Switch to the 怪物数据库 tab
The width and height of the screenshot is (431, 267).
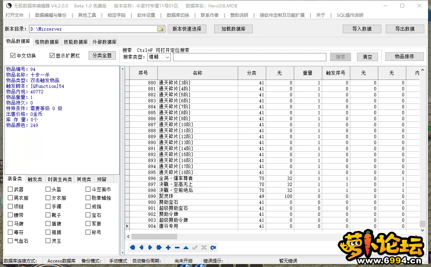tap(47, 42)
